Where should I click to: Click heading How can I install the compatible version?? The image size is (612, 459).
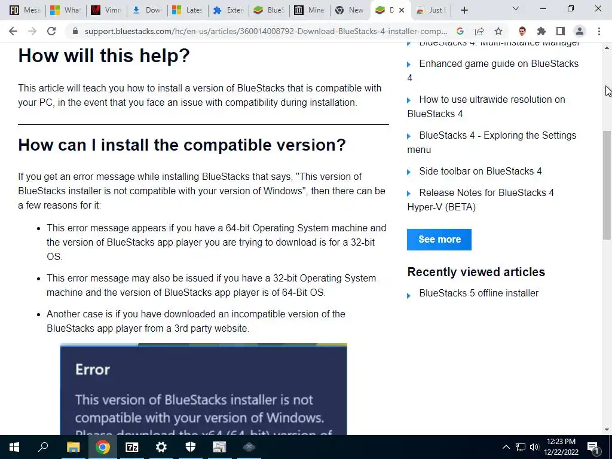[x=182, y=145]
